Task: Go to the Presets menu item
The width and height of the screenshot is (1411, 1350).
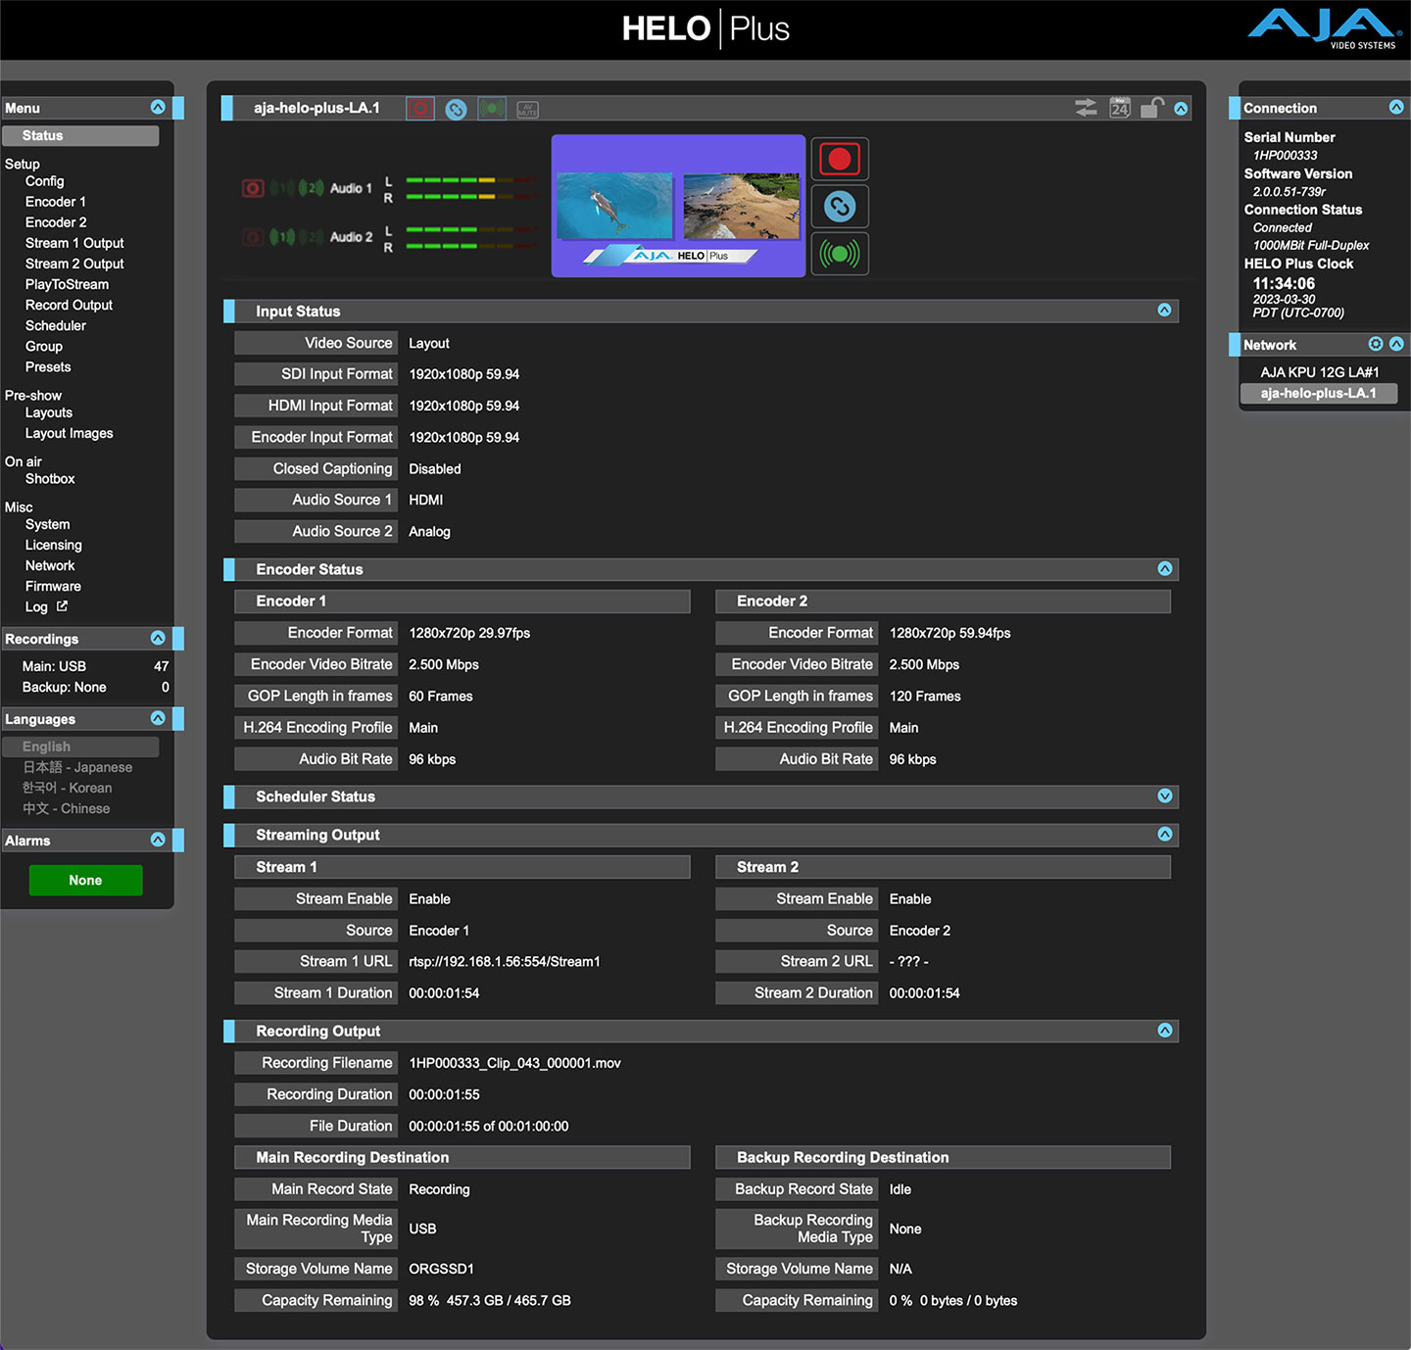Action: [x=48, y=367]
